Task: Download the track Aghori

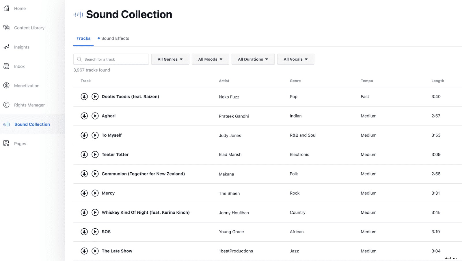Action: pyautogui.click(x=84, y=116)
